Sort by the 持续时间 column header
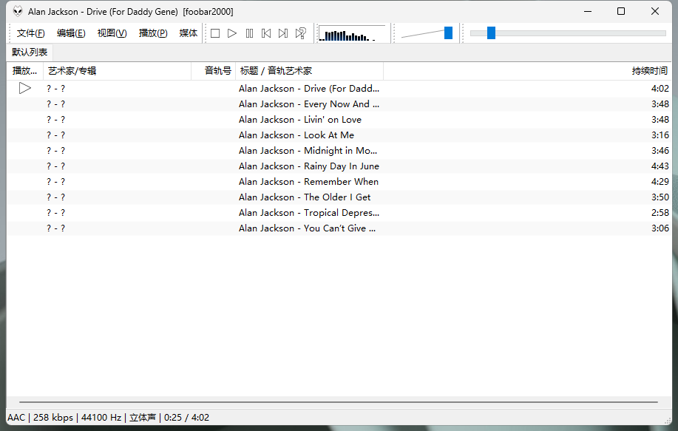Screen dimensions: 678x431 tap(648, 70)
